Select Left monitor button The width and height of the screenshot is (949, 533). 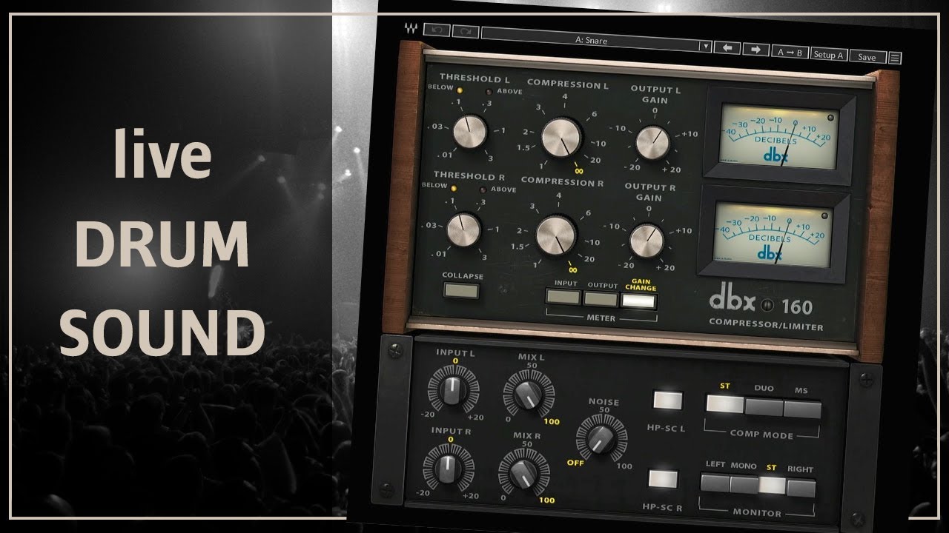click(715, 483)
